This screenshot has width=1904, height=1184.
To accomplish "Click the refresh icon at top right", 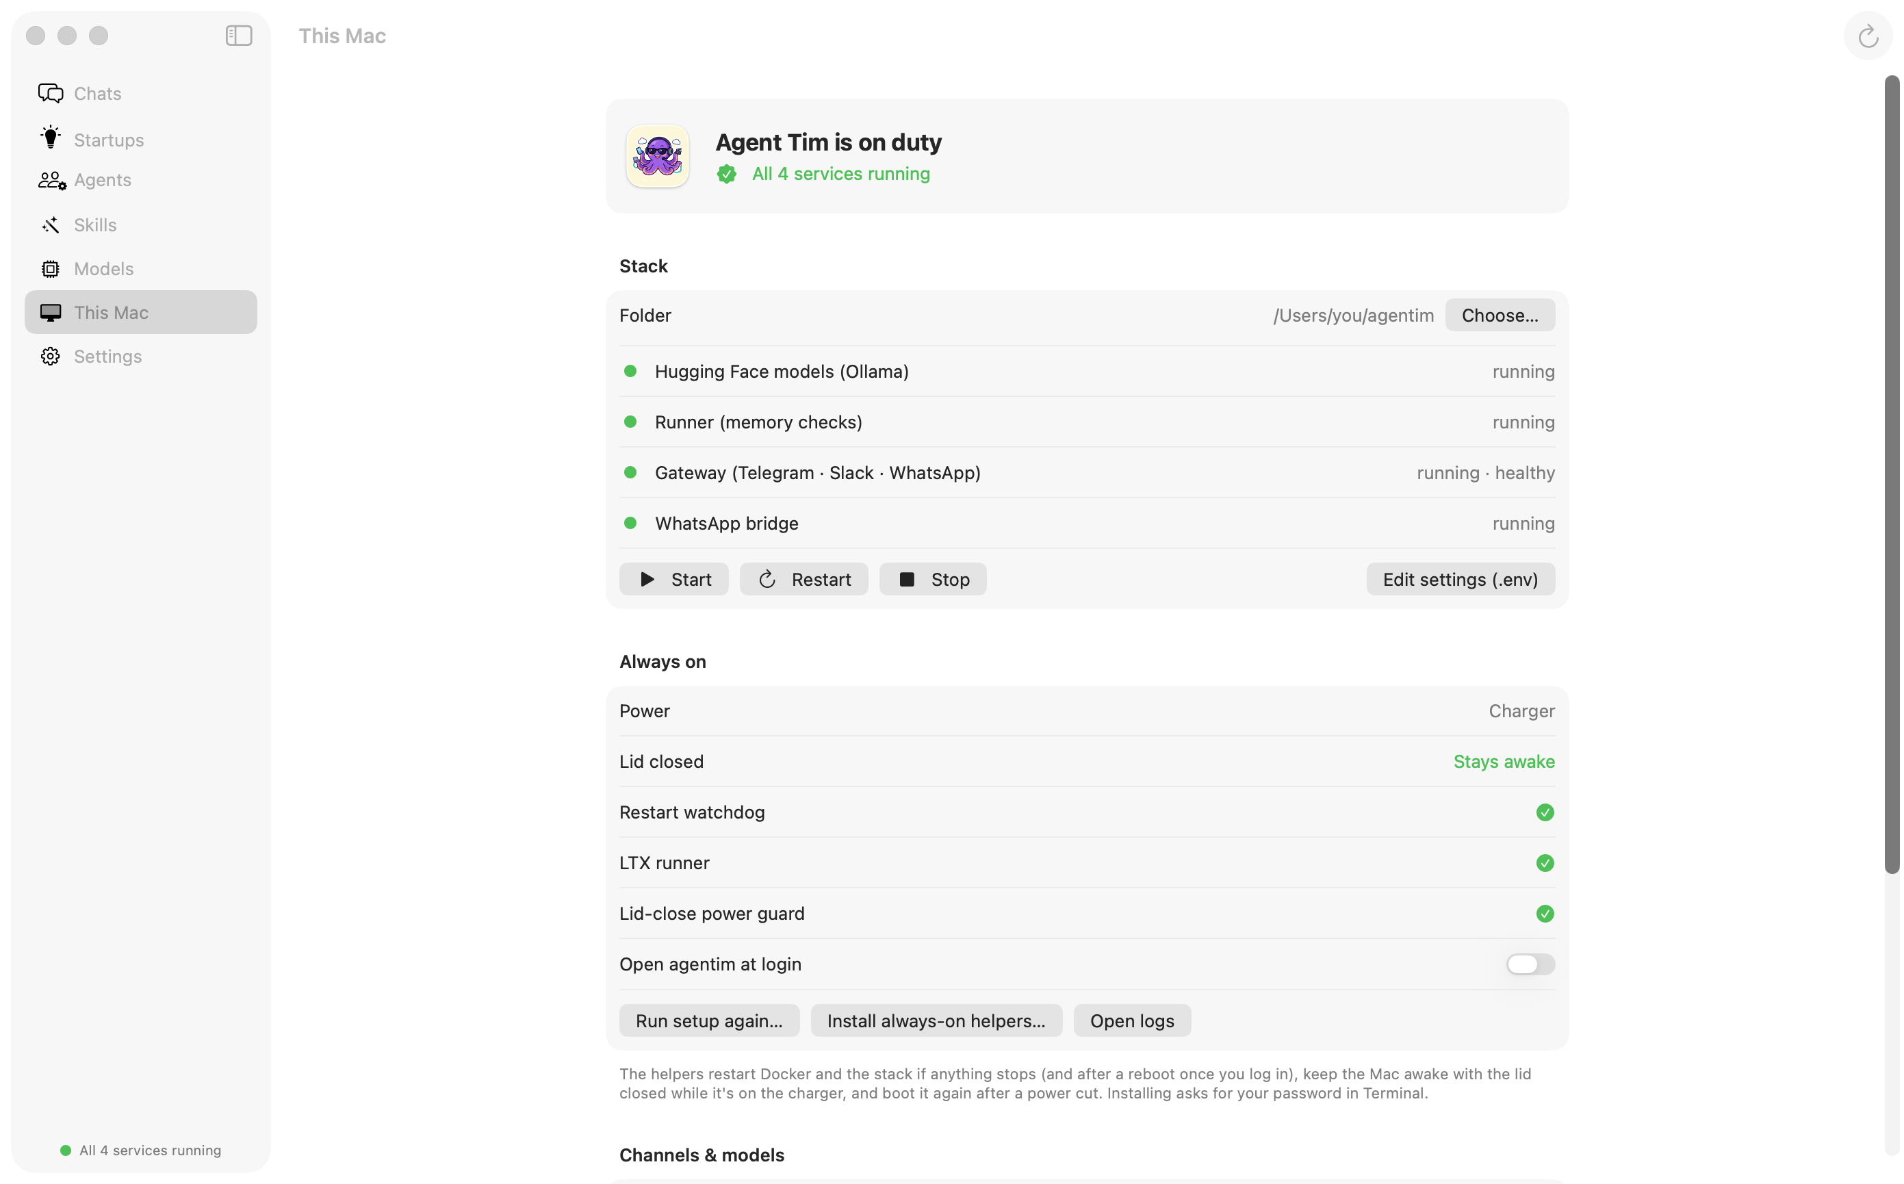I will 1868,36.
